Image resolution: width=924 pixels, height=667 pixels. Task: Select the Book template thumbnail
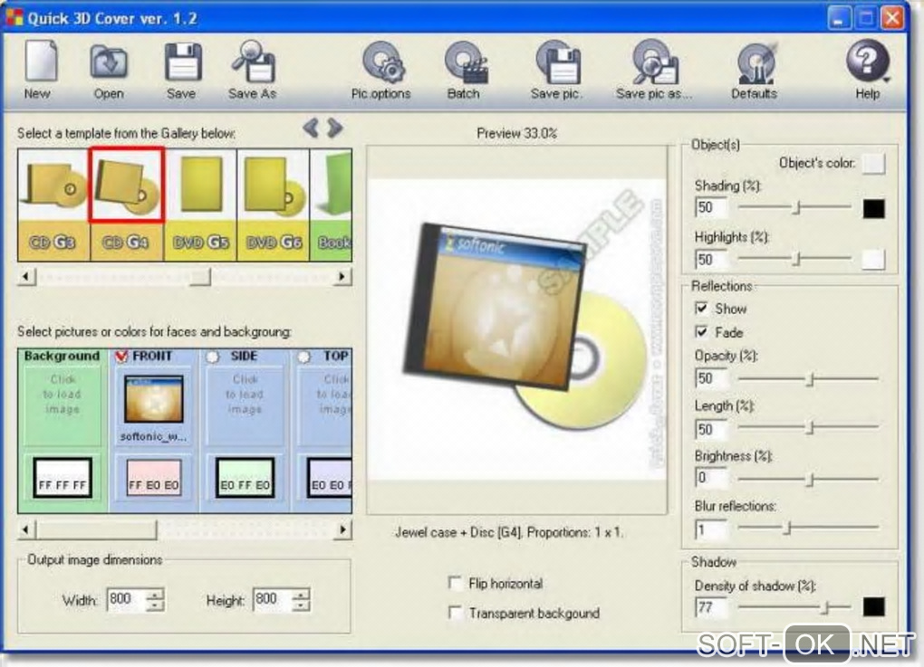point(332,205)
